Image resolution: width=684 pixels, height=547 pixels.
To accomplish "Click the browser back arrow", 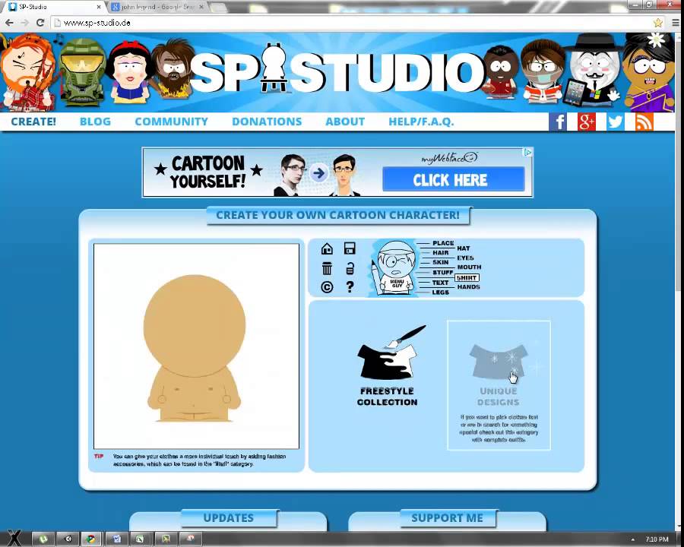I will (x=9, y=23).
